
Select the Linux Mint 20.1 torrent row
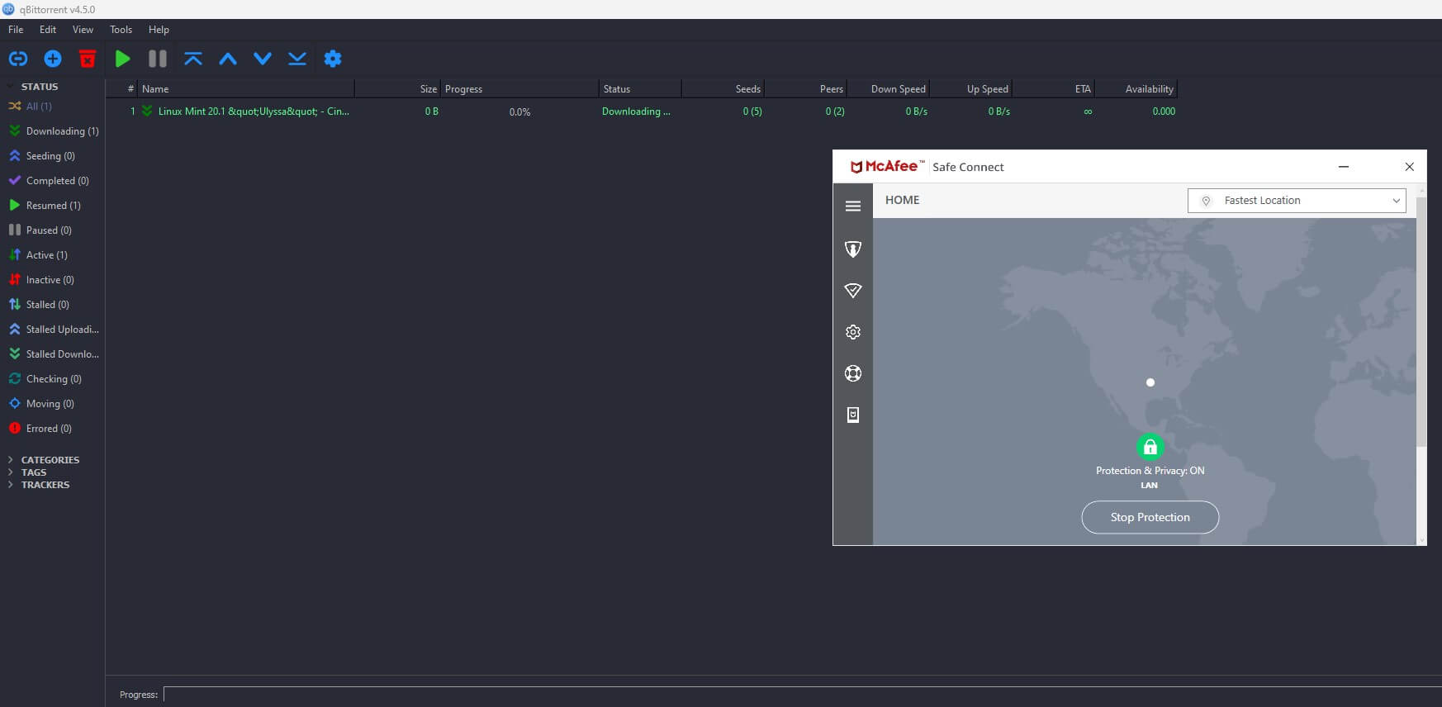642,112
